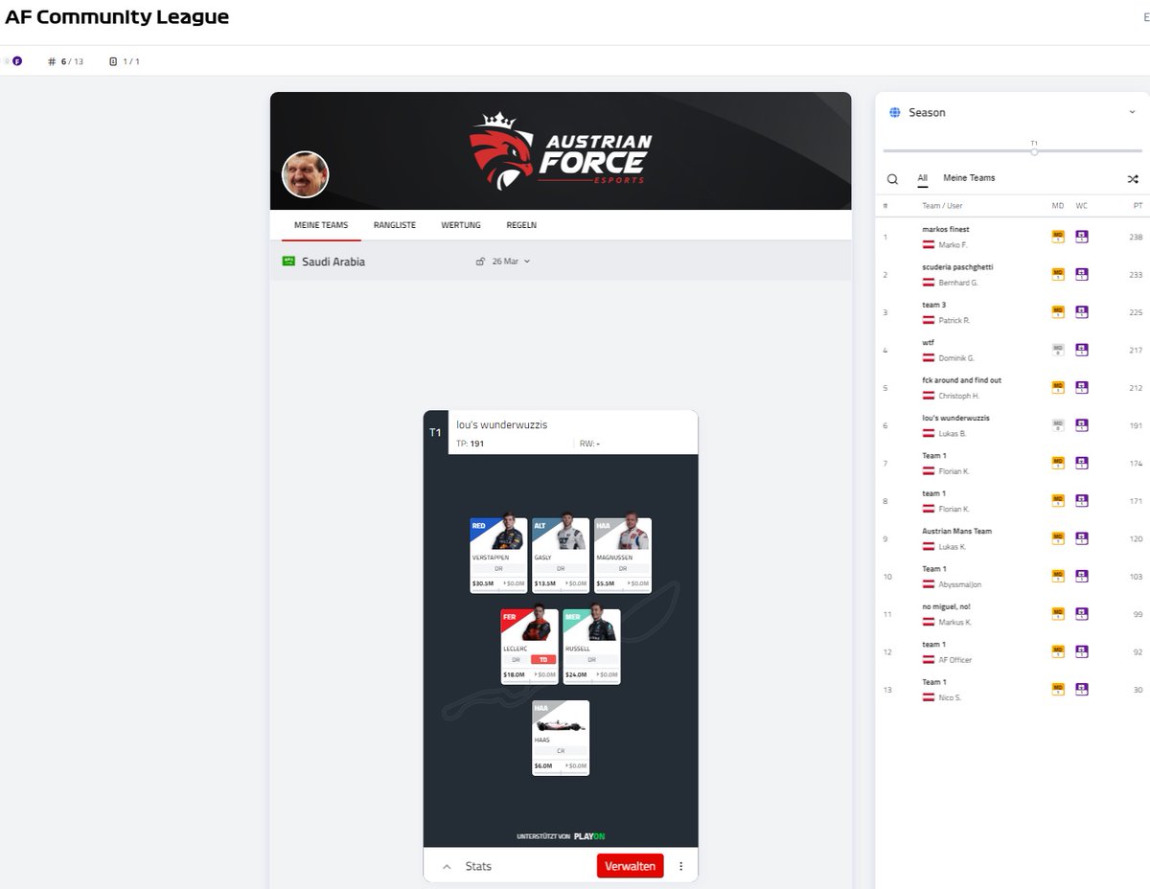Click the T1 handle on the round slider
The height and width of the screenshot is (889, 1150).
[1034, 150]
